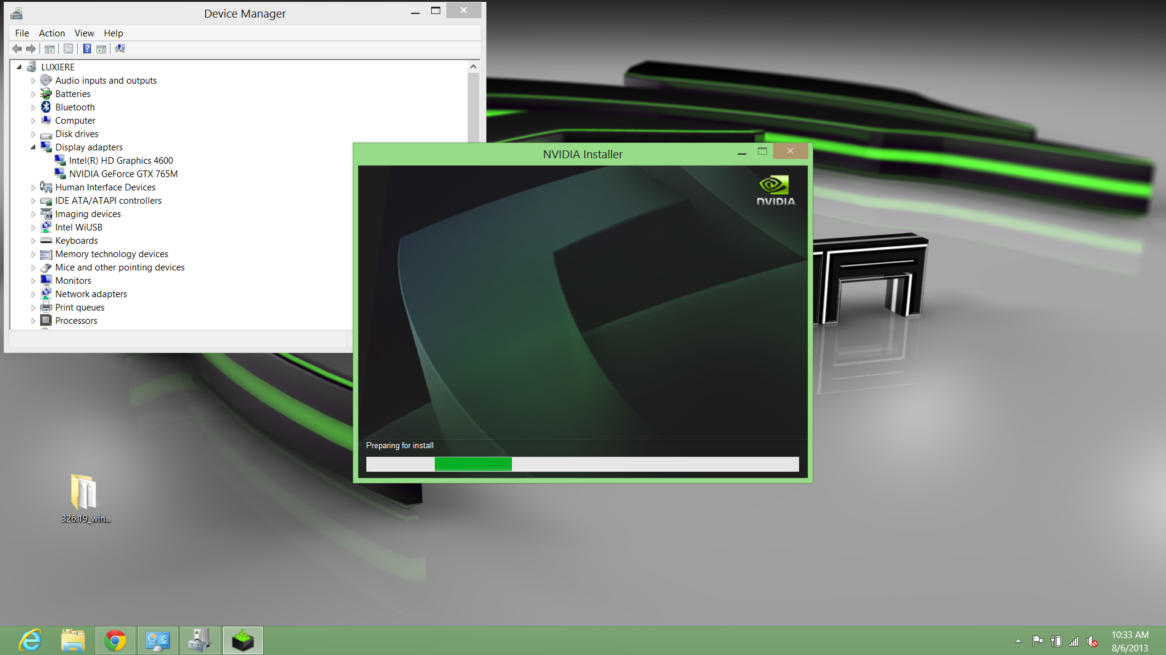Click the Bluetooth category icon
The width and height of the screenshot is (1166, 655).
point(46,107)
